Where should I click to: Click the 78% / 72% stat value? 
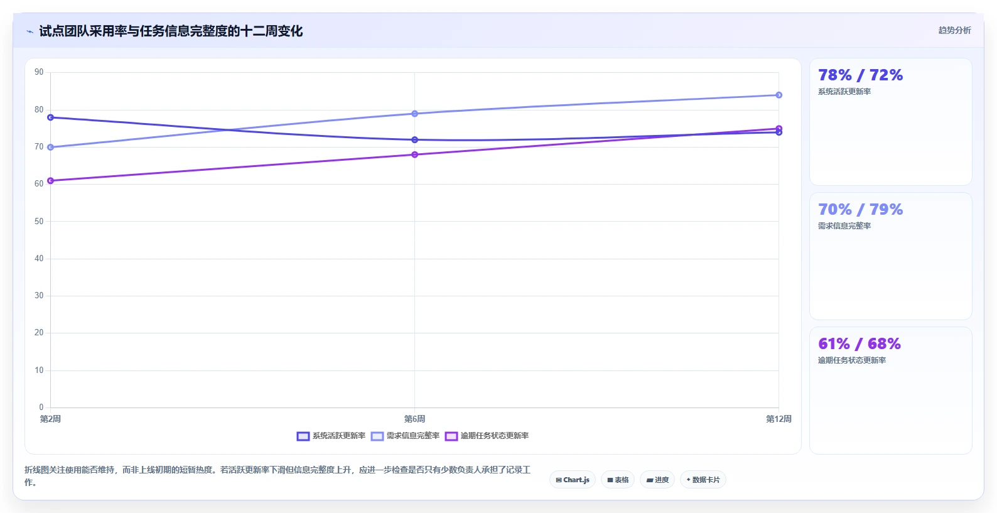pyautogui.click(x=860, y=75)
